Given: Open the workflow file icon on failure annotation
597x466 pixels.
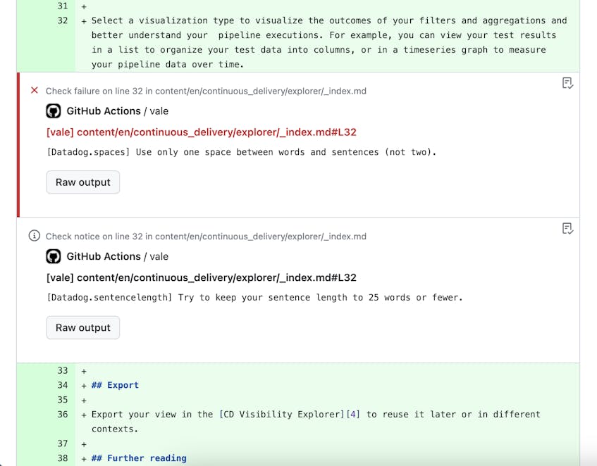Looking at the screenshot, I should click(x=567, y=83).
